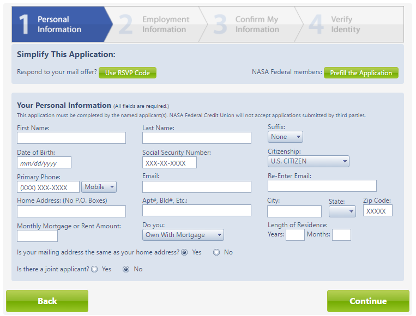Choose No for joint applicant
This screenshot has width=416, height=316.
126,269
